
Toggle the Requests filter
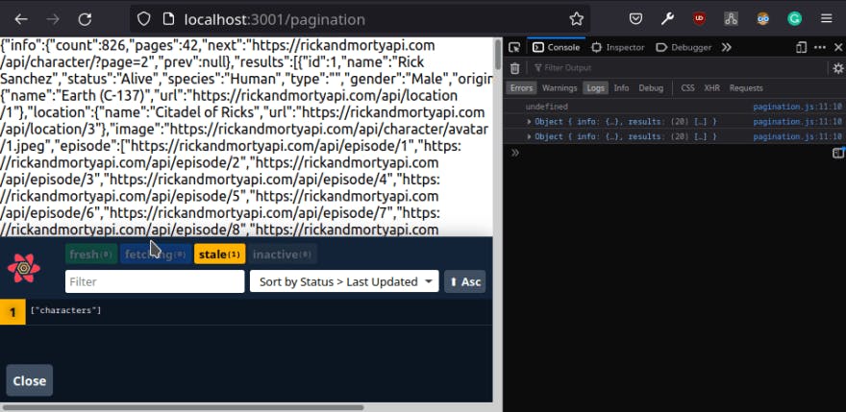click(x=746, y=88)
